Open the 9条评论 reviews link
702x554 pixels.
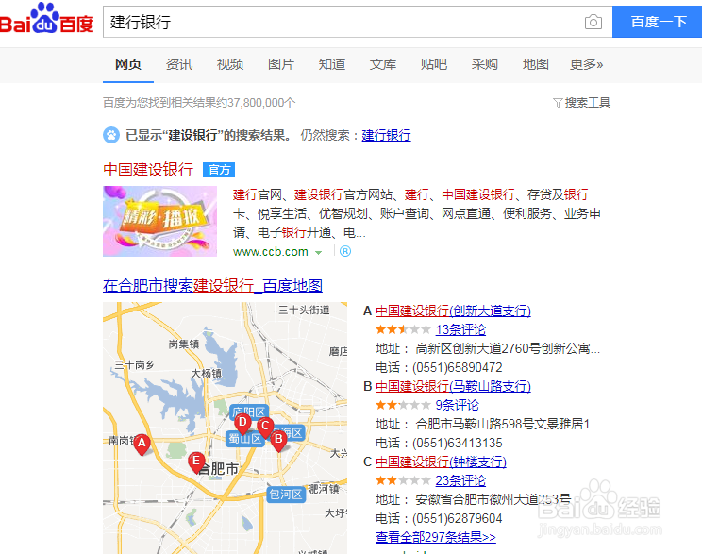(x=457, y=405)
